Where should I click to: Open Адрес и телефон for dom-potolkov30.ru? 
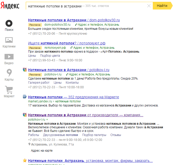[x=97, y=25]
